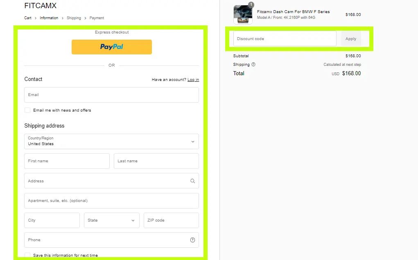418x260 pixels.
Task: Click the Subtotal label
Action: click(241, 56)
